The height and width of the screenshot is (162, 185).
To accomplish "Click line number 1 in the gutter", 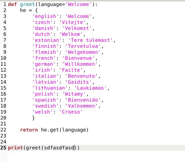I will click(x=5, y=4).
